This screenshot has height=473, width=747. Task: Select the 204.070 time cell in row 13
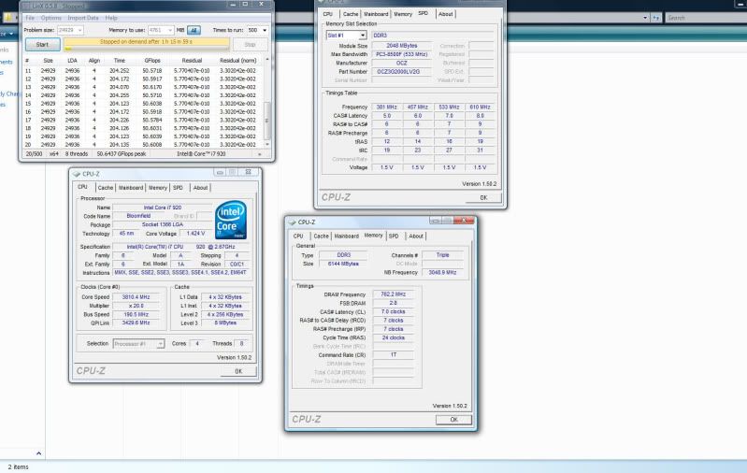pos(119,87)
